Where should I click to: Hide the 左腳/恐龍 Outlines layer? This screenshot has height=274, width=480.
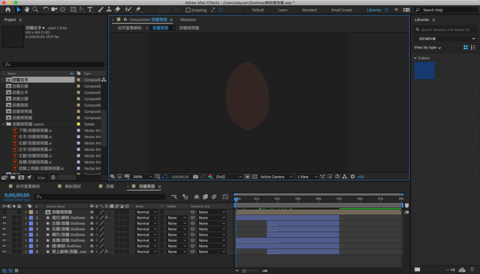4,223
